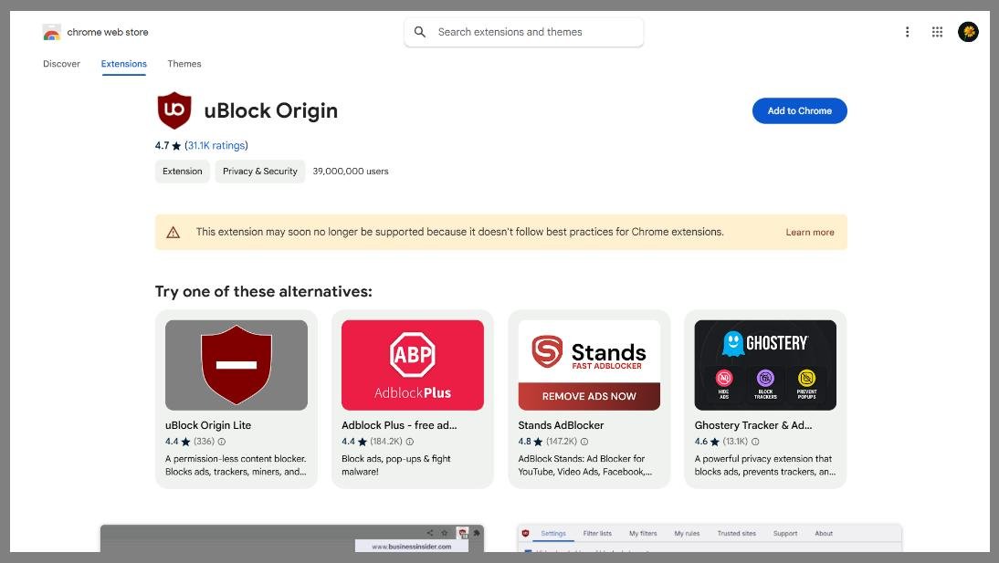Open the screenshot preview showing the Settings tabs

coord(710,538)
